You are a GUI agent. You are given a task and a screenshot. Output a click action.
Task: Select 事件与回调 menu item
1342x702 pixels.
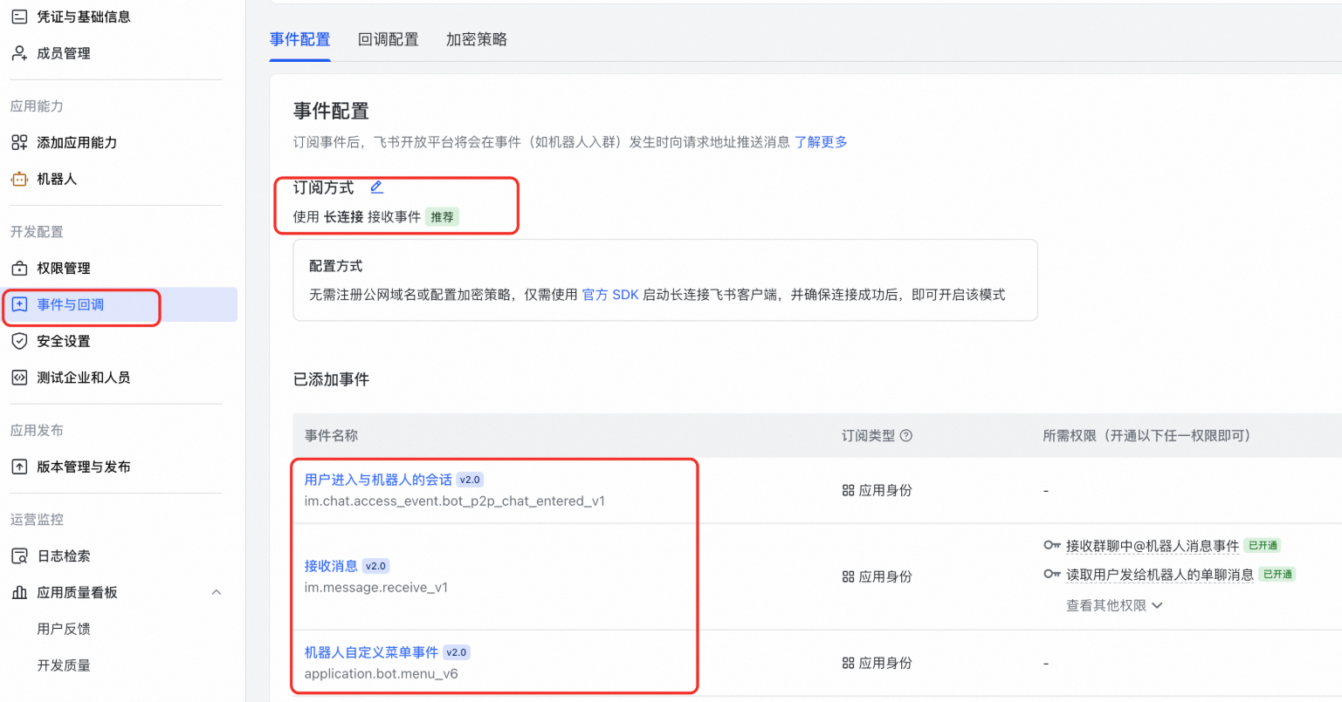(119, 304)
